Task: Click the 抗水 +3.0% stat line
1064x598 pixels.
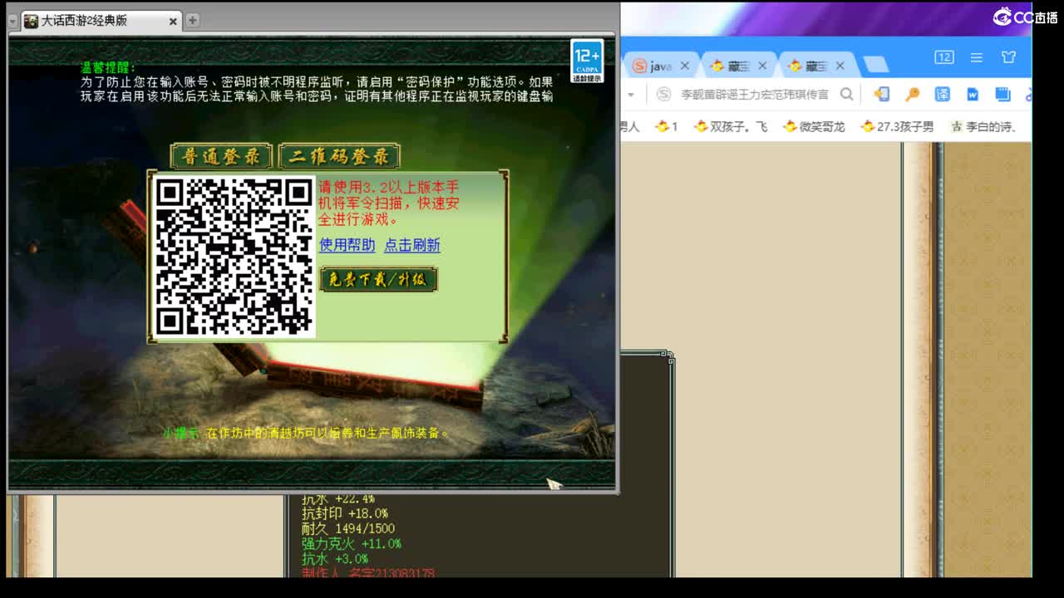Action: point(335,559)
